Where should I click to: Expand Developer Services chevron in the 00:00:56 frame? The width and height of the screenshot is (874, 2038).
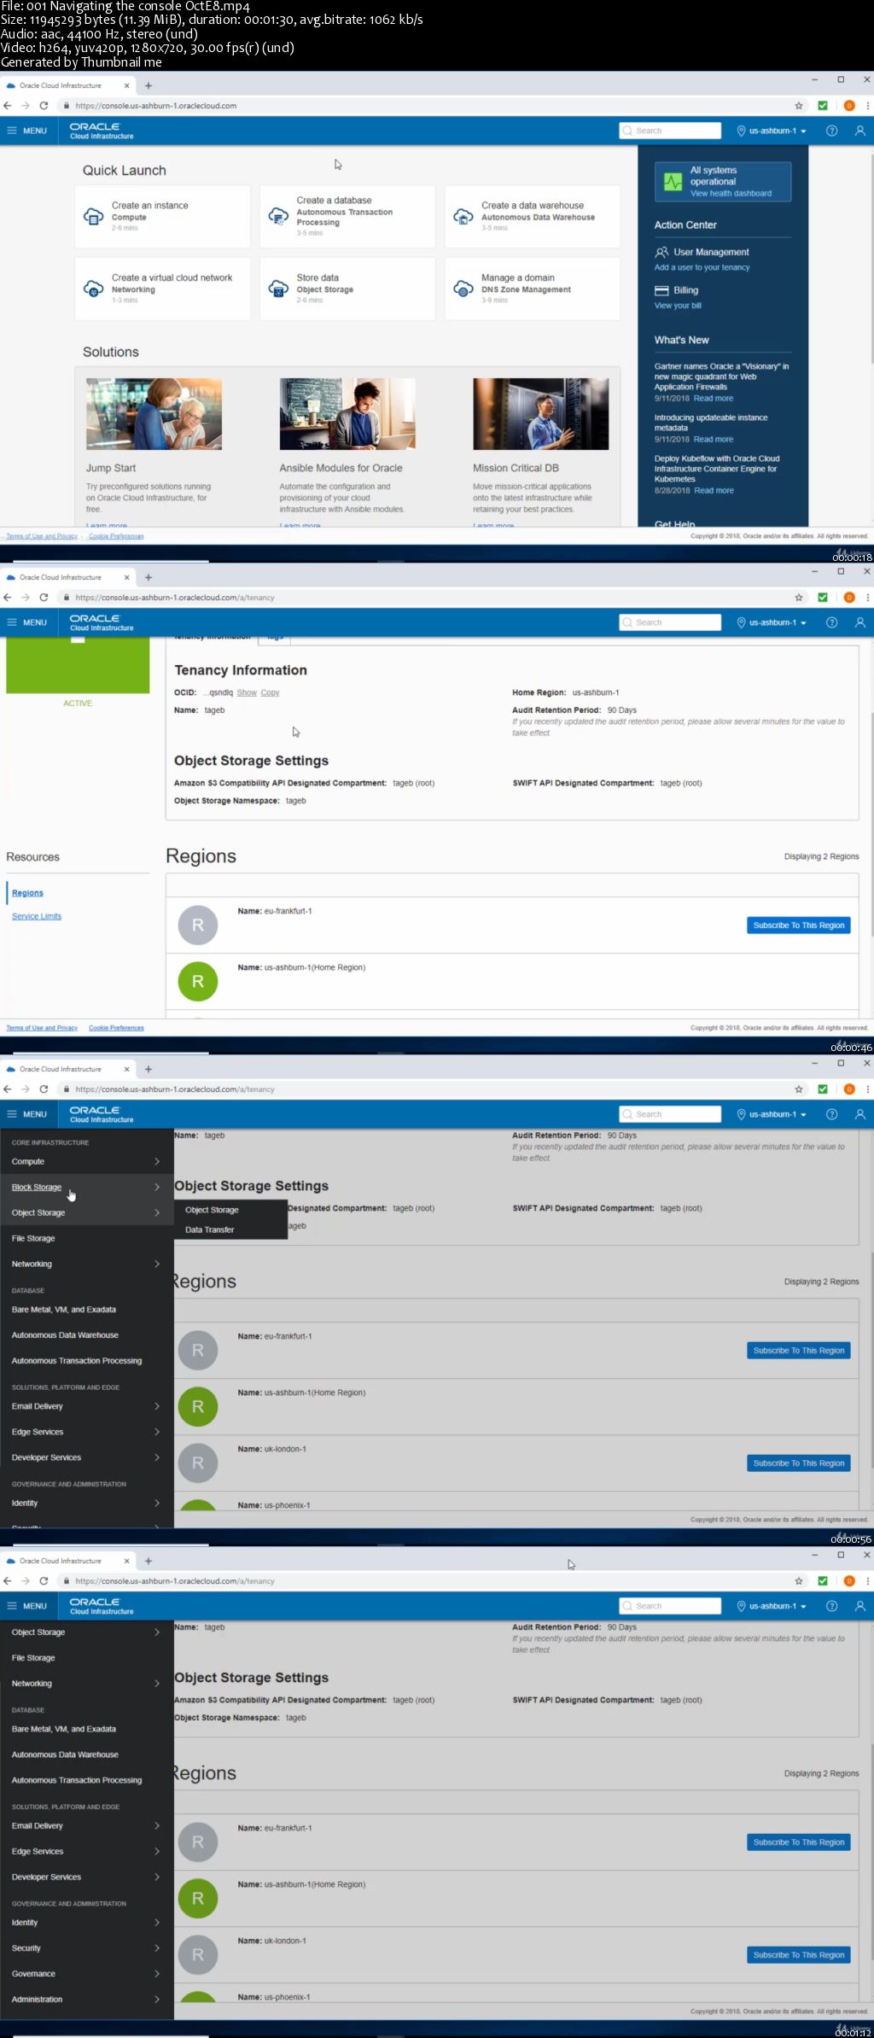pos(157,1457)
